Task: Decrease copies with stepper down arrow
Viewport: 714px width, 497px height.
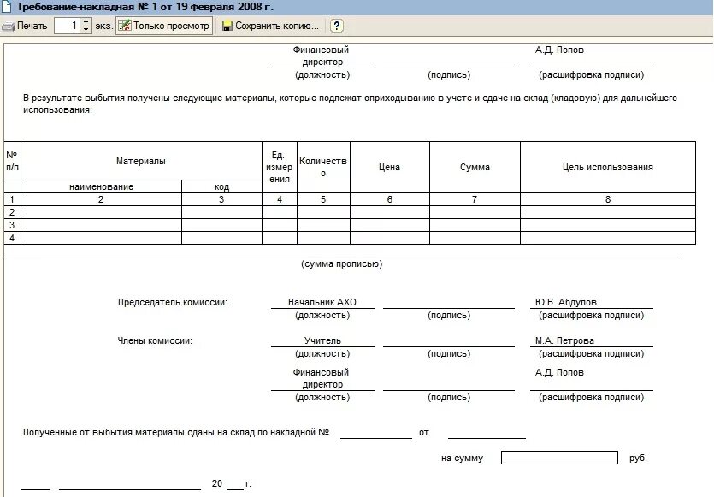Action: (x=86, y=30)
